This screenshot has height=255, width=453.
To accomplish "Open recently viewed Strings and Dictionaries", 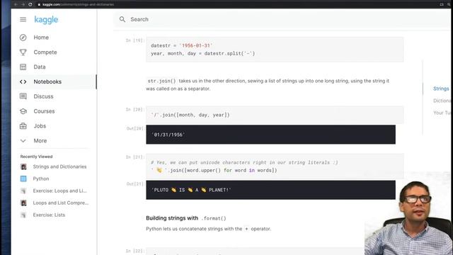I will coord(59,166).
